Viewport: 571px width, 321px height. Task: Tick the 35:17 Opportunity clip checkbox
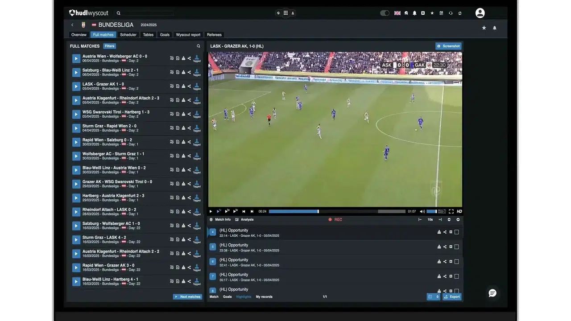[x=456, y=276]
